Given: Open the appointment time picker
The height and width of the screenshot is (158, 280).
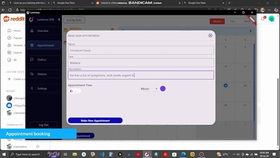Looking at the screenshot, I should (75, 91).
